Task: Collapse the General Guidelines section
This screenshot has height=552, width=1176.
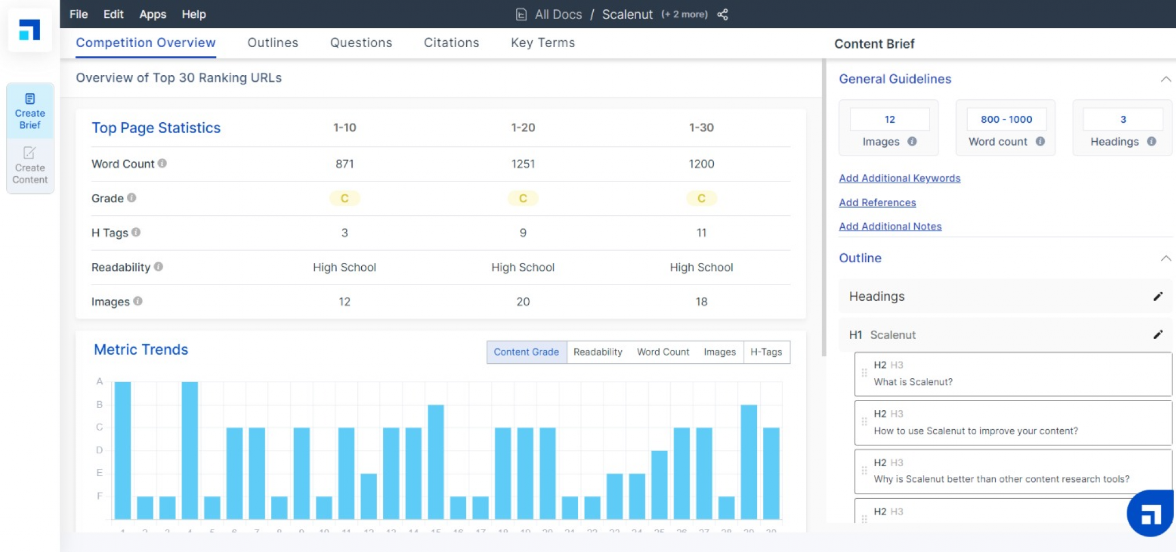Action: point(1165,79)
